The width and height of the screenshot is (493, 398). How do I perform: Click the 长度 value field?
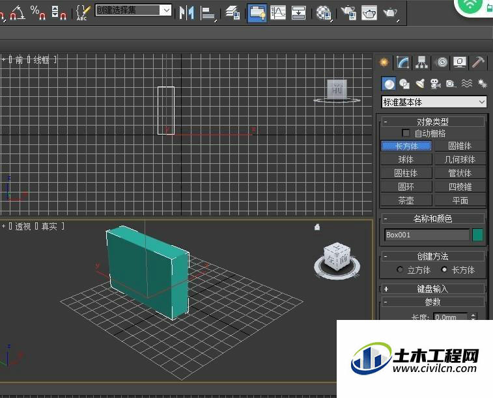pos(451,317)
